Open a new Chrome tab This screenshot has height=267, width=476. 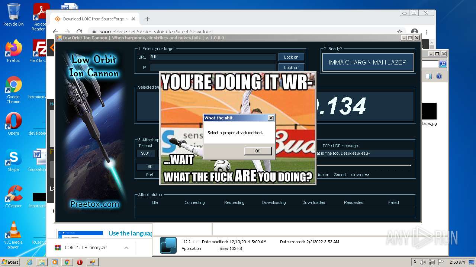(x=148, y=19)
